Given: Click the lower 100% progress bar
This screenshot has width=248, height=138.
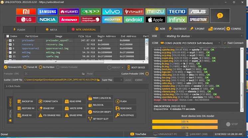Looking at the screenshot, I should [185, 127].
